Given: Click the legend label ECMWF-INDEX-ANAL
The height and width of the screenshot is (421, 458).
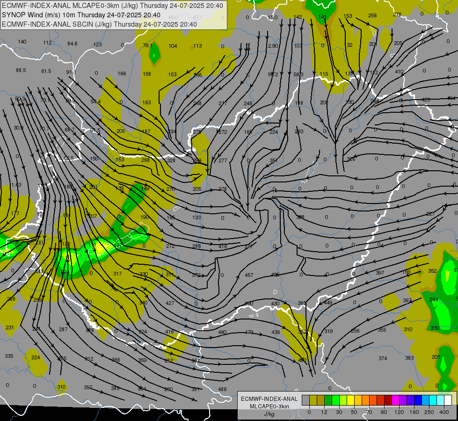Looking at the screenshot, I should click(269, 399).
